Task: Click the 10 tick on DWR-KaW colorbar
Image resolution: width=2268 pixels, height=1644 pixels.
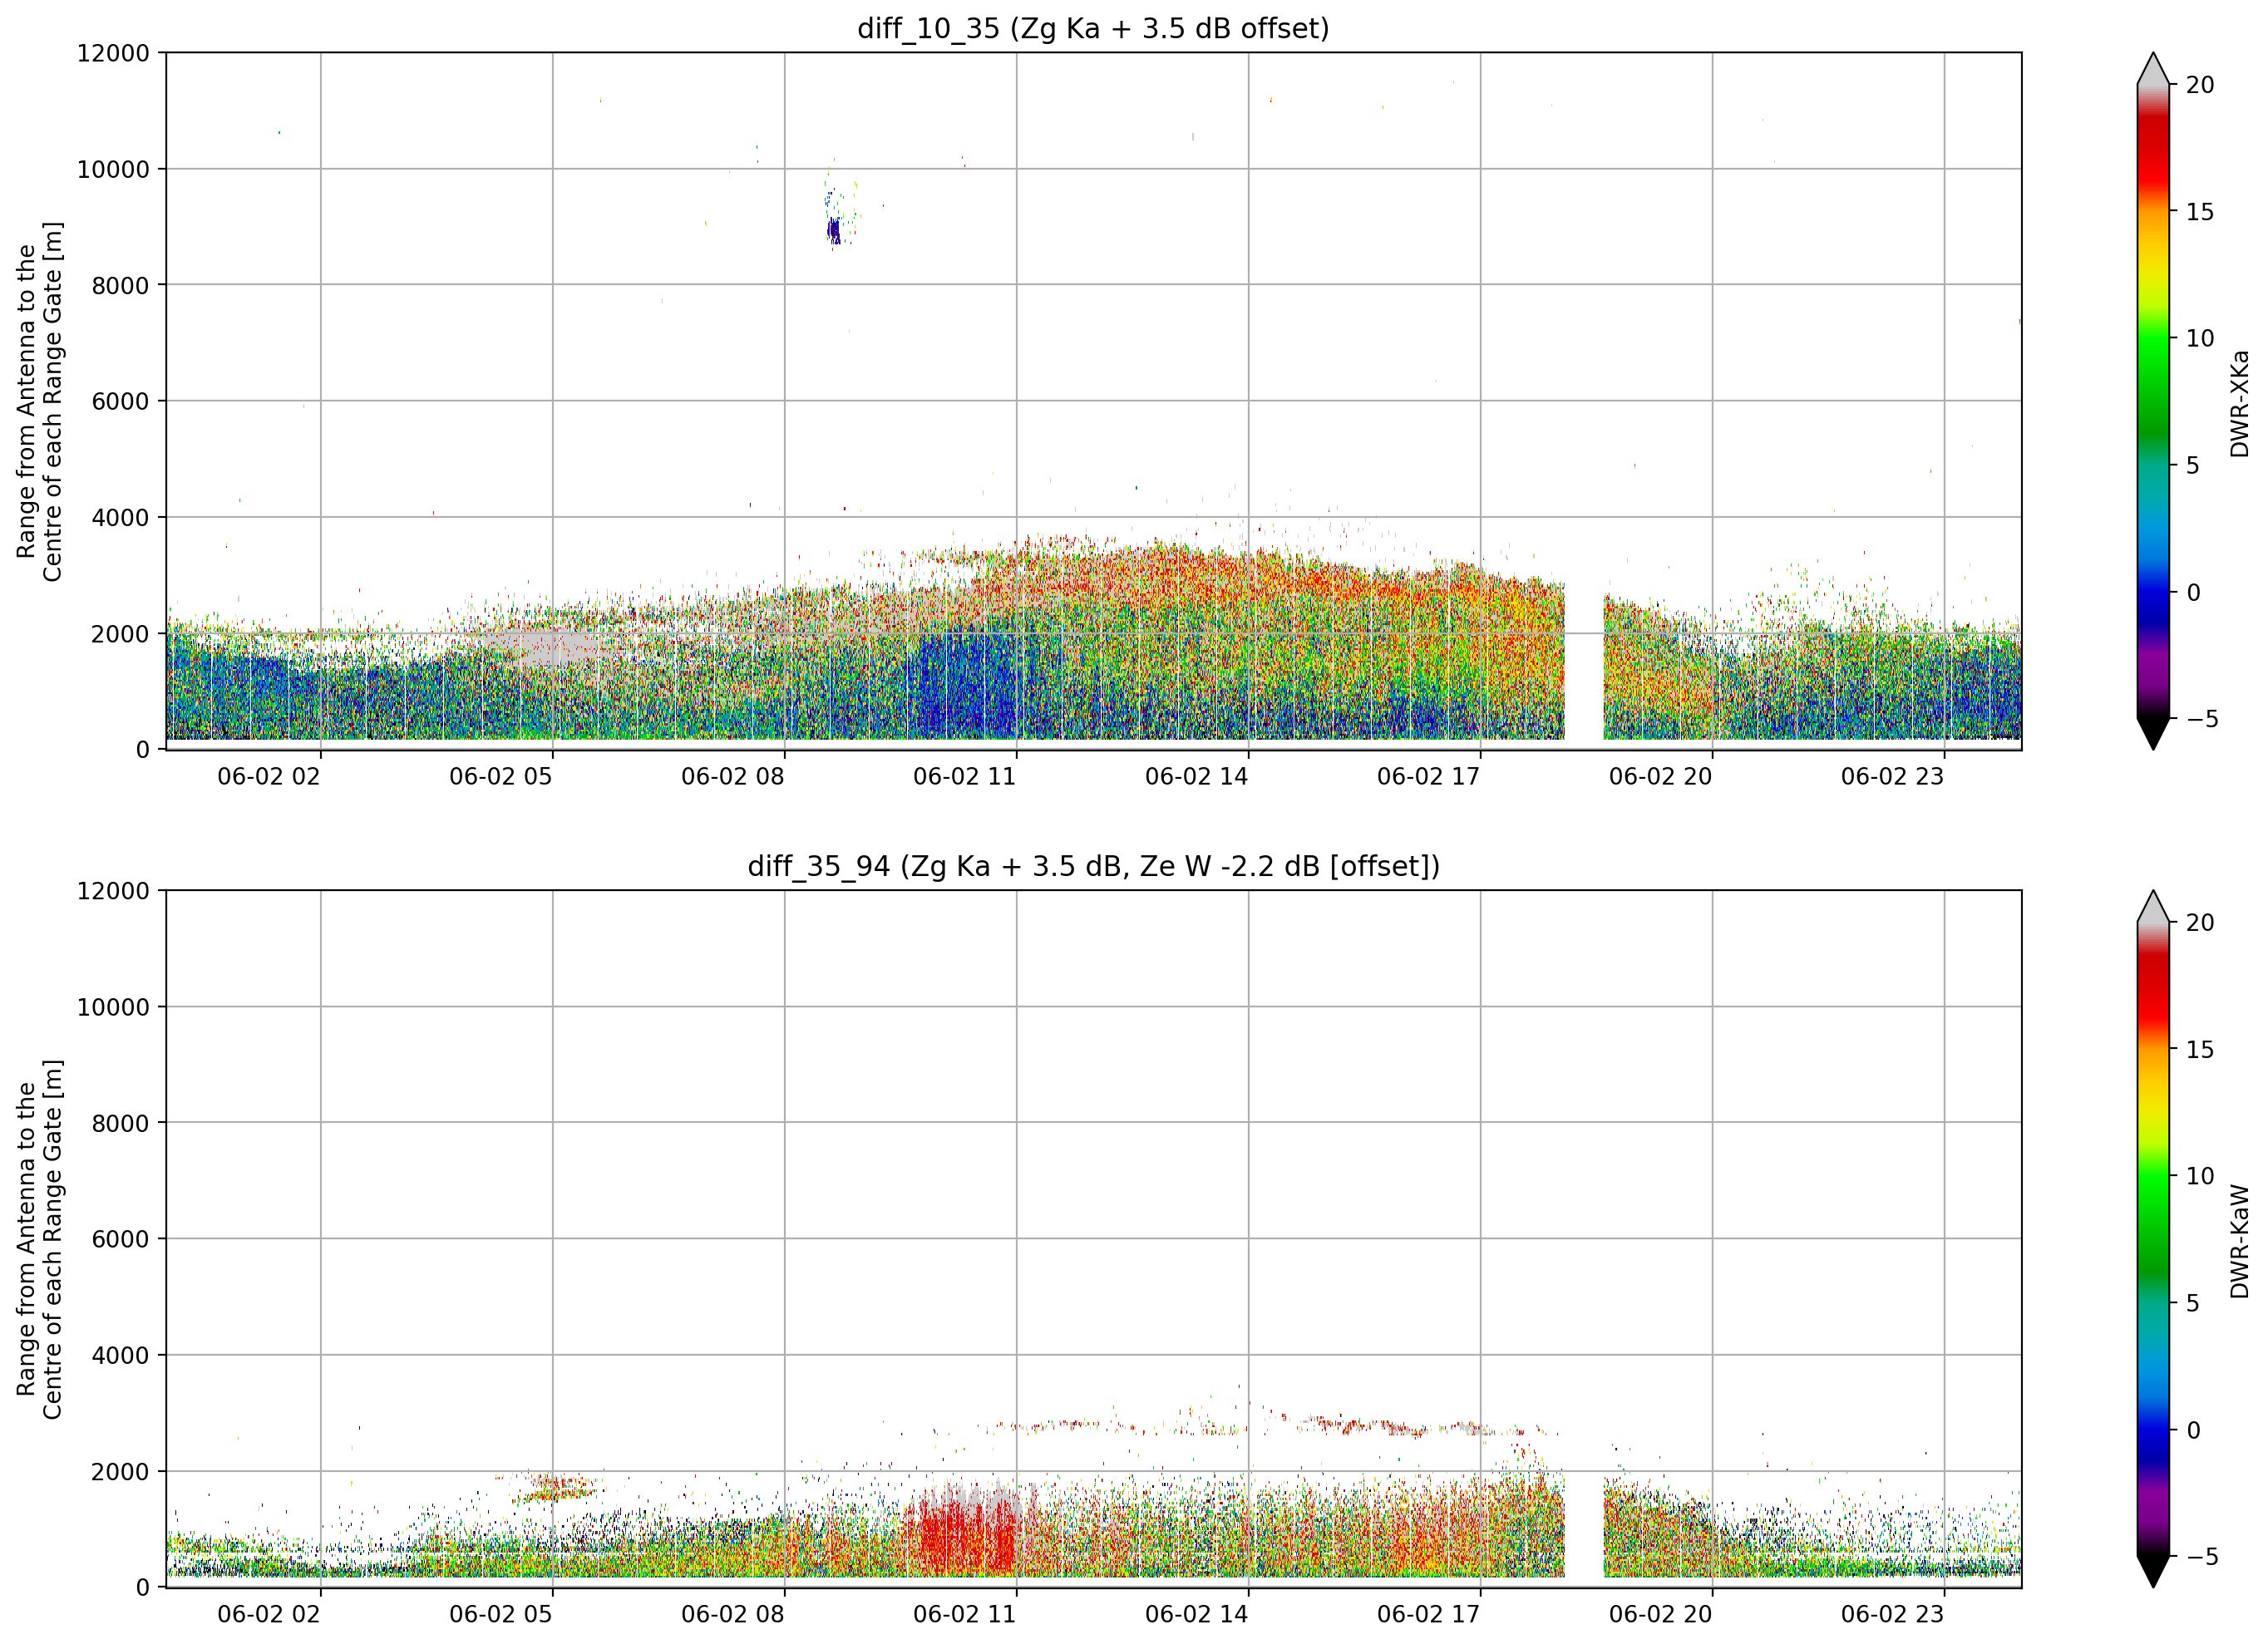Action: pos(2200,1176)
